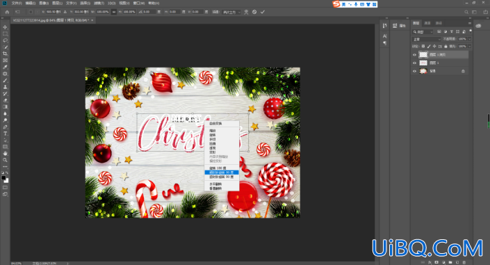Open the 文件 File menu
Image resolution: width=490 pixels, height=265 pixels.
[17, 3]
